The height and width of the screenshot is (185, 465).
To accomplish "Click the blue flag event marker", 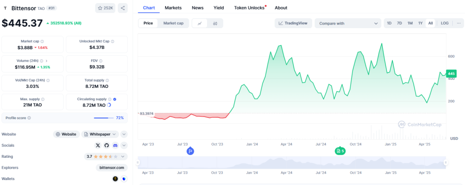I will 190,151.
